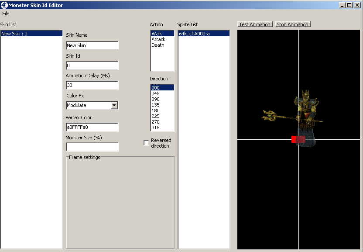Select sprite 64kLichA000-a
This screenshot has width=363, height=252.
(x=204, y=34)
